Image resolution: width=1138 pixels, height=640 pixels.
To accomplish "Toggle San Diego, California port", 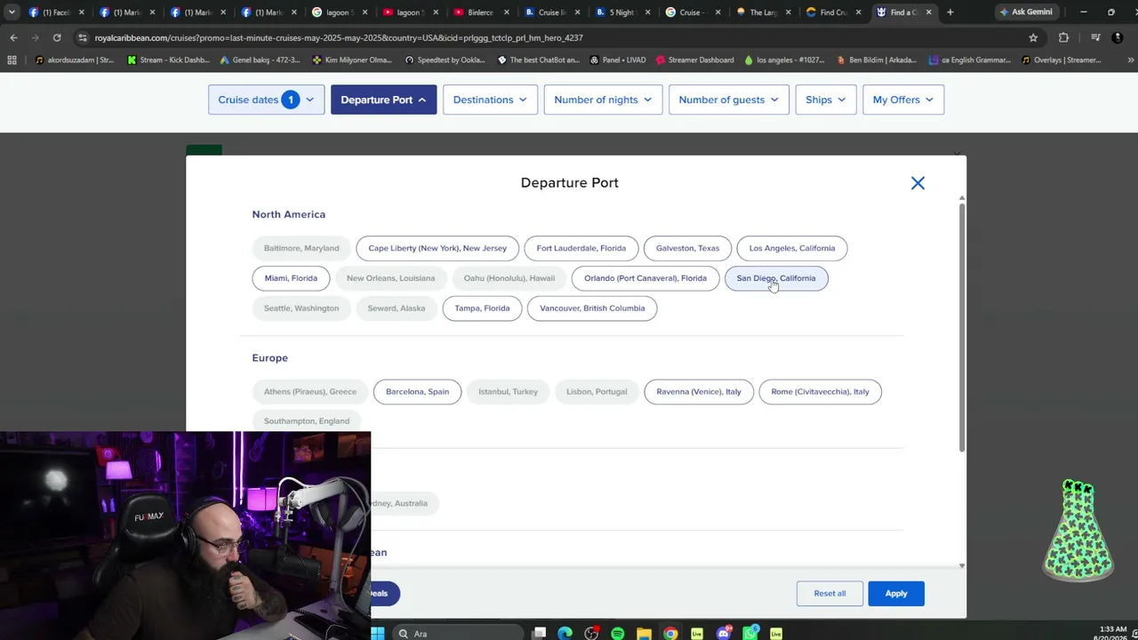I will 776,278.
